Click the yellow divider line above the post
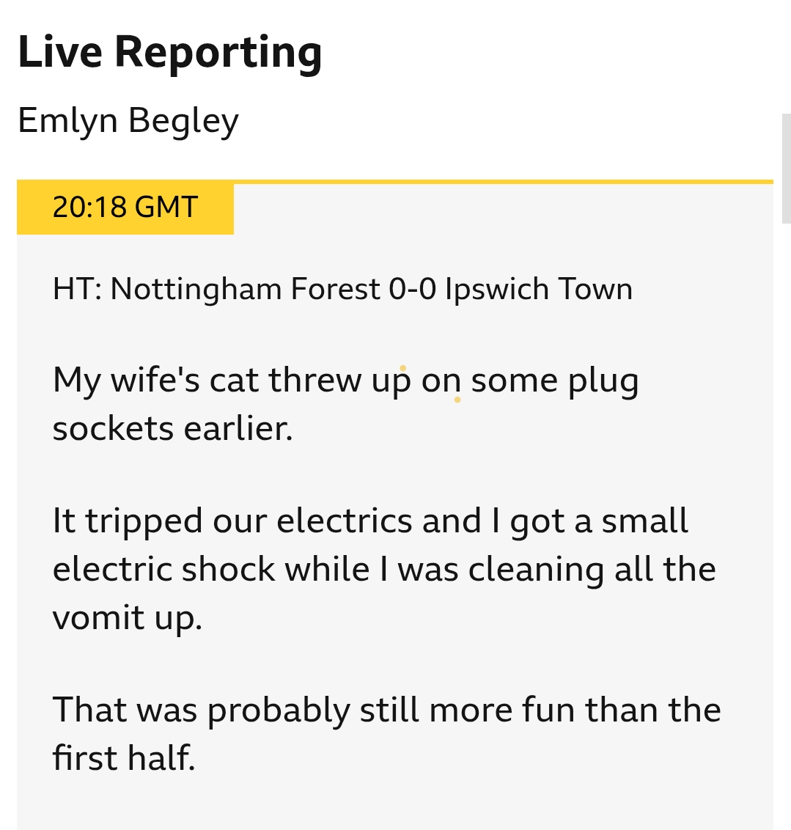 pyautogui.click(x=503, y=182)
